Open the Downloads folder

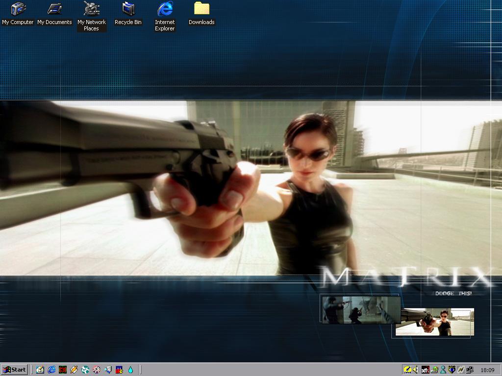(x=201, y=9)
